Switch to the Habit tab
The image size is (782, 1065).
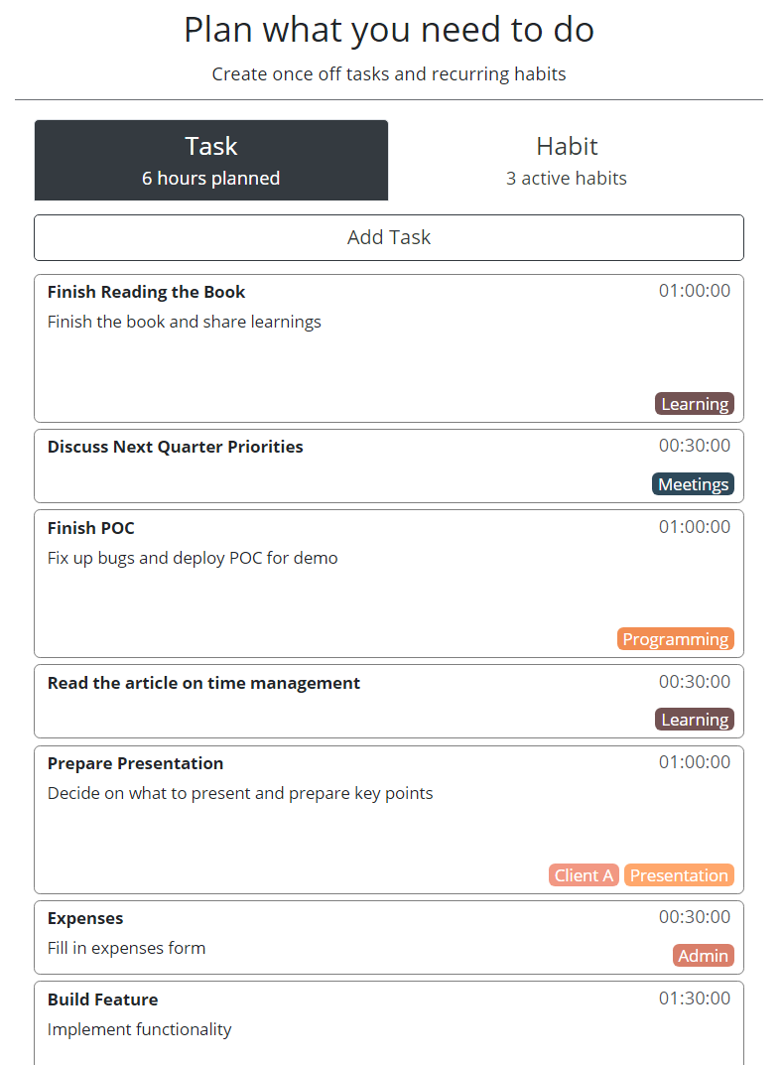[566, 161]
